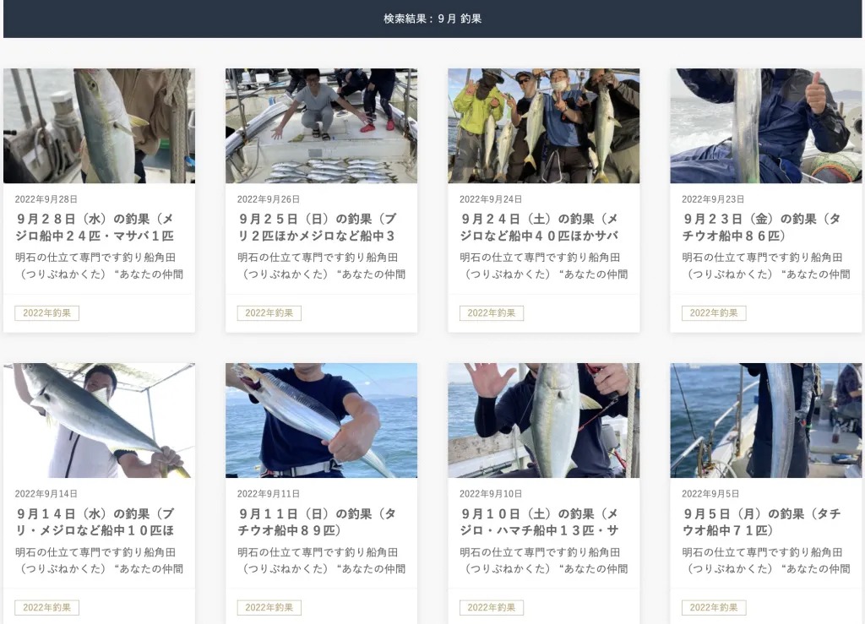
Task: Open the September 25 group photo thumbnail
Action: tap(321, 126)
